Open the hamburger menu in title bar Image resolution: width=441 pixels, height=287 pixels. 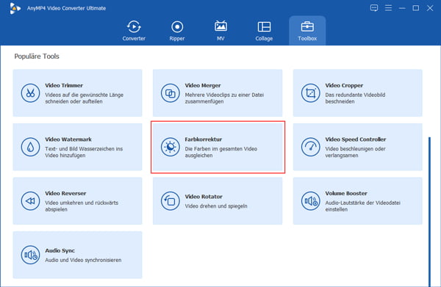tap(388, 8)
